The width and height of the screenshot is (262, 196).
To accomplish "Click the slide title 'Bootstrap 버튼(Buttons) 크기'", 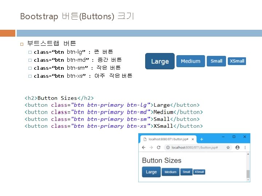I will (77, 16).
